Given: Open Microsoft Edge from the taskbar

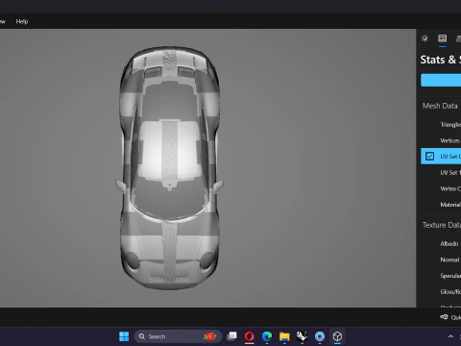Looking at the screenshot, I should [x=267, y=336].
